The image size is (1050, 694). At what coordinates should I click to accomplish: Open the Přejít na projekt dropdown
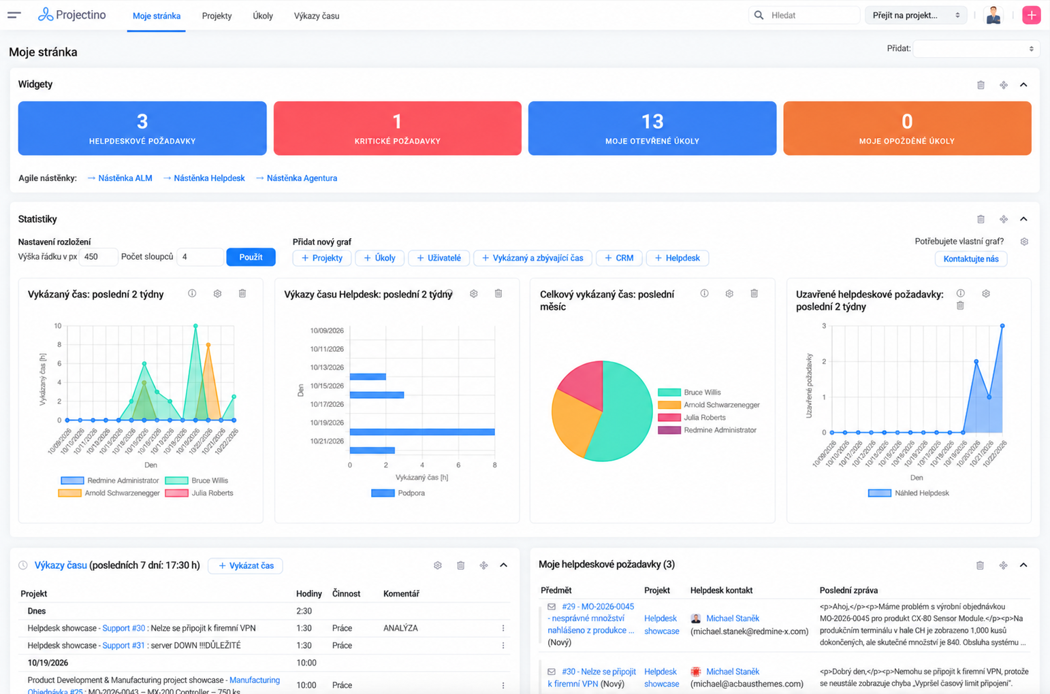pos(916,15)
